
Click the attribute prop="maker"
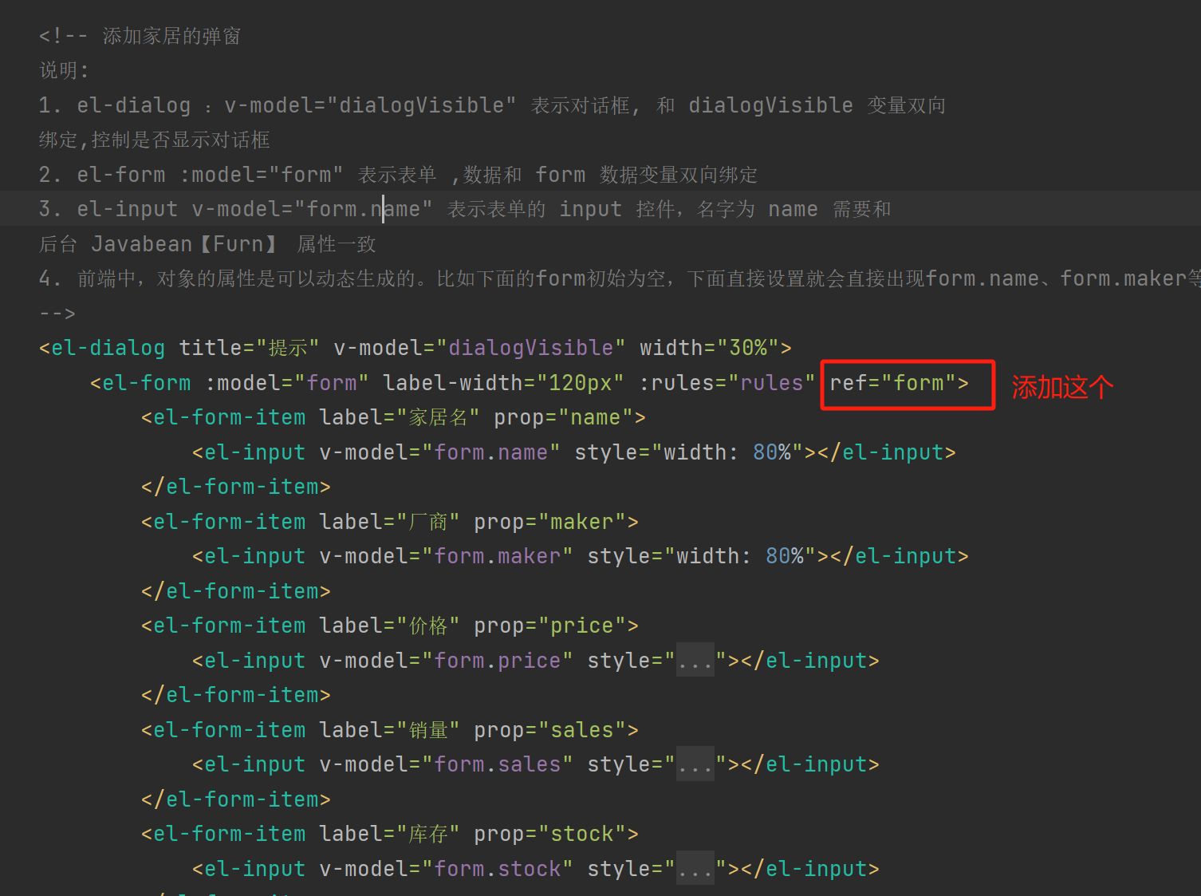(550, 522)
